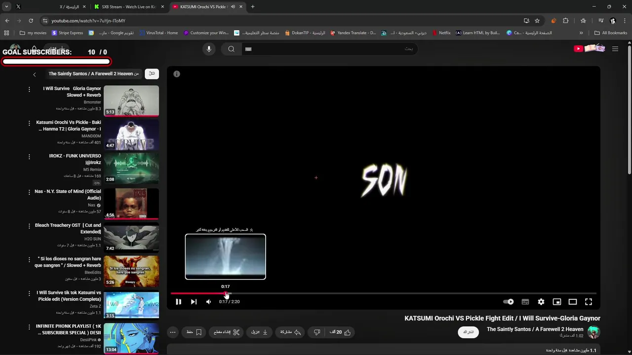Open options for Si los dioses video
Viewport: 632px width, 355px height.
29,259
